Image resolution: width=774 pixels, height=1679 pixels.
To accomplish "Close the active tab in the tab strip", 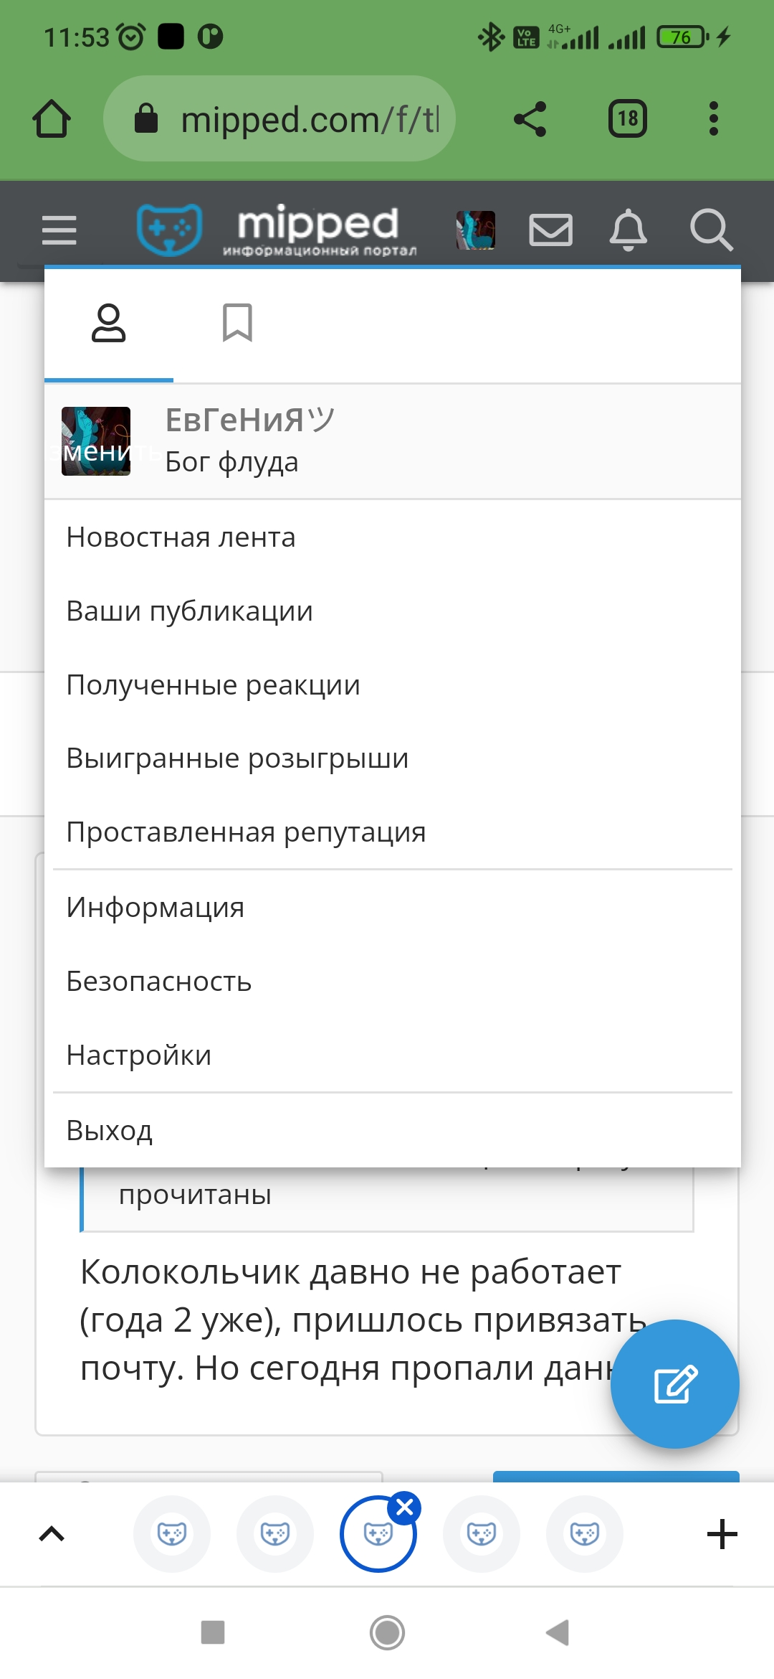I will (x=404, y=1508).
